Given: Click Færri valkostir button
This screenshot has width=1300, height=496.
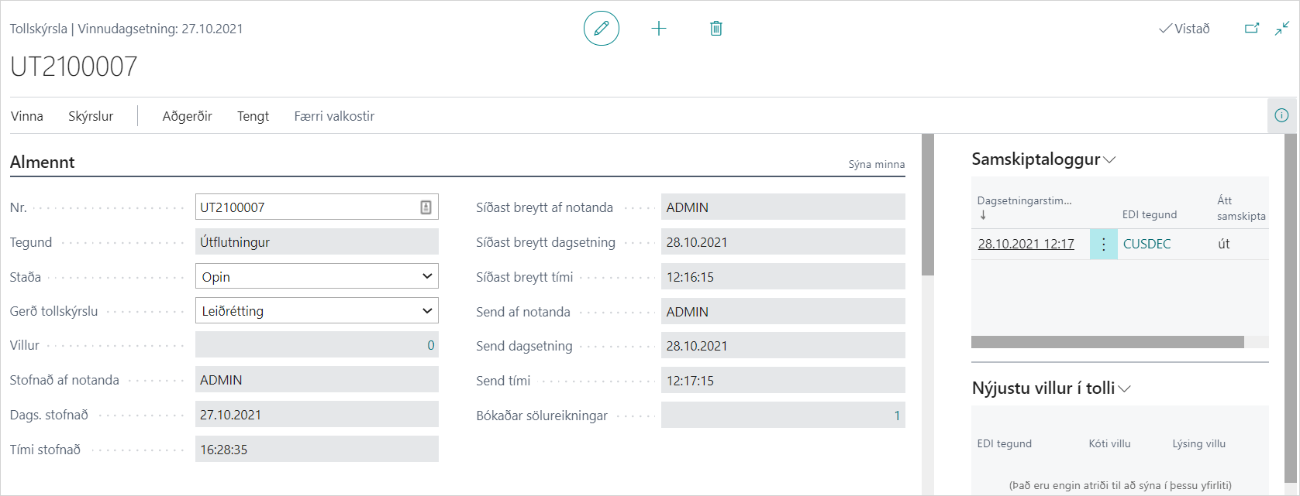Looking at the screenshot, I should coord(334,116).
